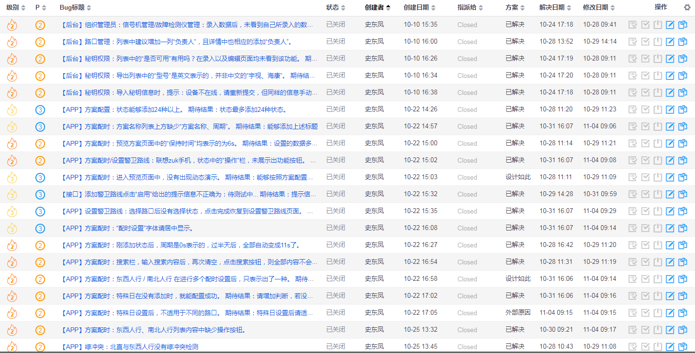The width and height of the screenshot is (695, 353).
Task: Click priority 3 badge for bug created 10-22 15:03
Action: click(x=40, y=178)
